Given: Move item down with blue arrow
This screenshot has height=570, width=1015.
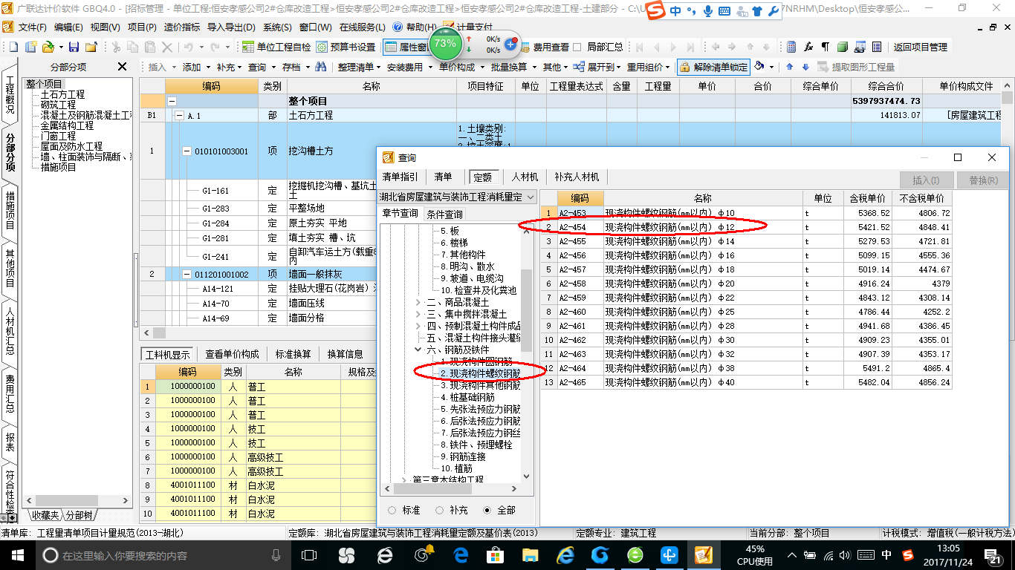Looking at the screenshot, I should (x=804, y=67).
